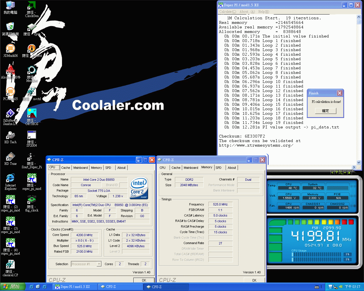Image resolution: width=364 pixels, height=291 pixels.
Task: Click the Core Speed value '4200.0 MHz'
Action: click(x=84, y=235)
